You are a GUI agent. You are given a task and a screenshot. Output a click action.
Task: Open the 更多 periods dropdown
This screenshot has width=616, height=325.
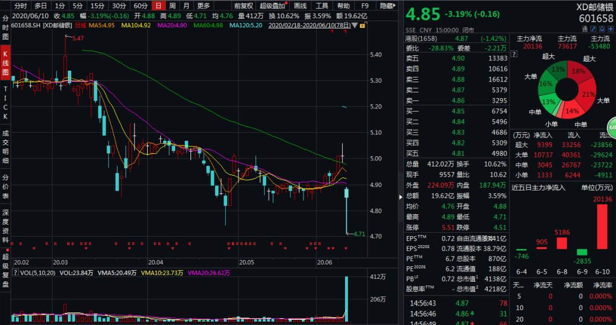[204, 6]
